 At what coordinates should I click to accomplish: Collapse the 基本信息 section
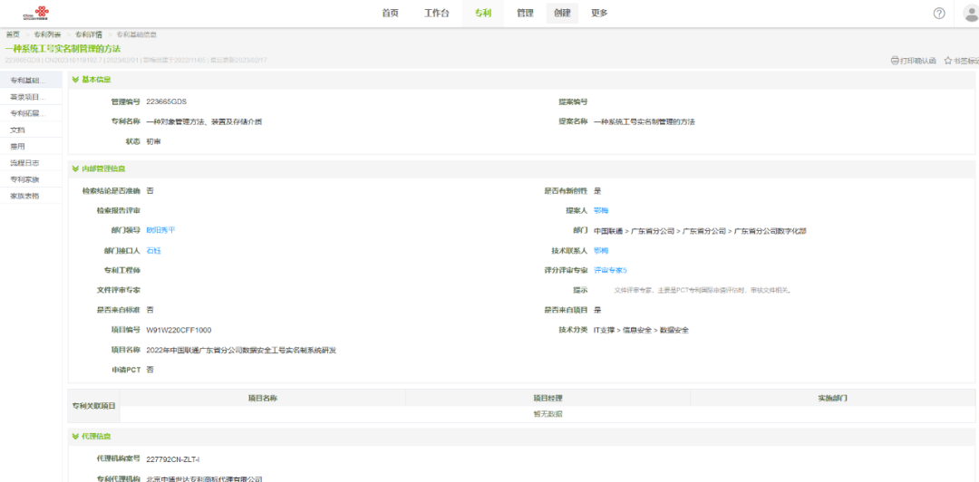(x=75, y=80)
